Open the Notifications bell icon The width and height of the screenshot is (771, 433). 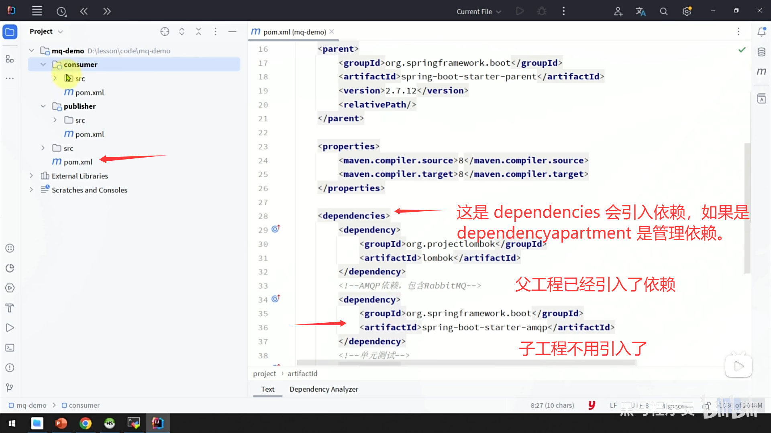click(x=761, y=32)
